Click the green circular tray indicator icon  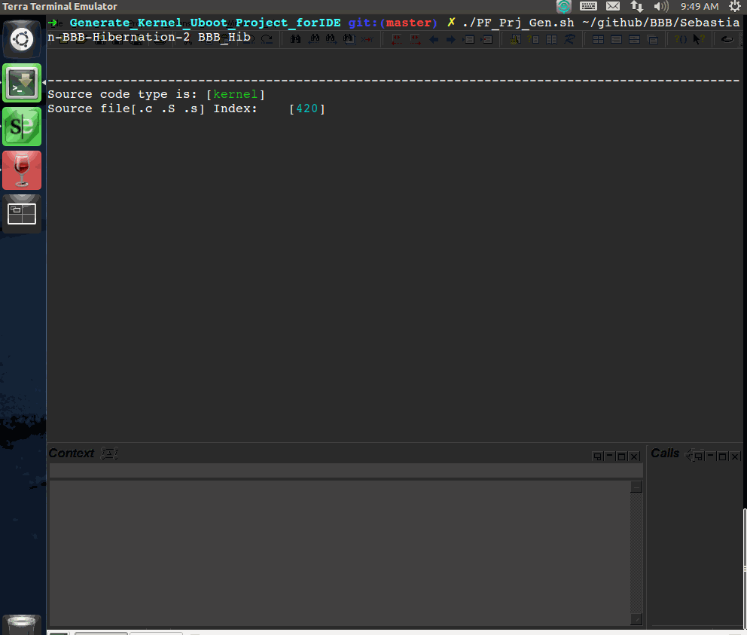(563, 6)
